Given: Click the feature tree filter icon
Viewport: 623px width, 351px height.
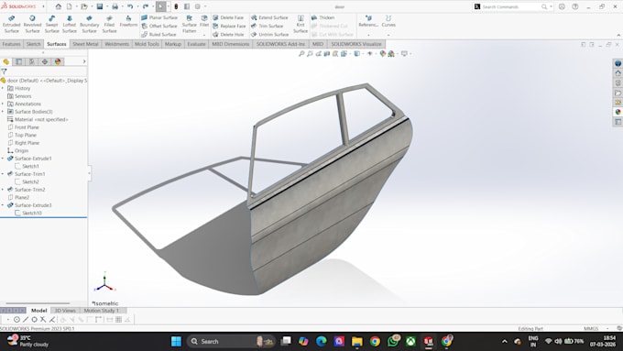Looking at the screenshot, I should 4,71.
